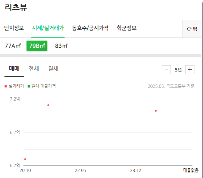
Task: Select the 79B㎡ area type
Action: [37, 46]
